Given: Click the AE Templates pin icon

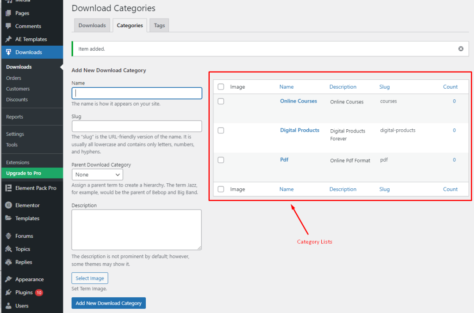Looking at the screenshot, I should tap(8, 39).
